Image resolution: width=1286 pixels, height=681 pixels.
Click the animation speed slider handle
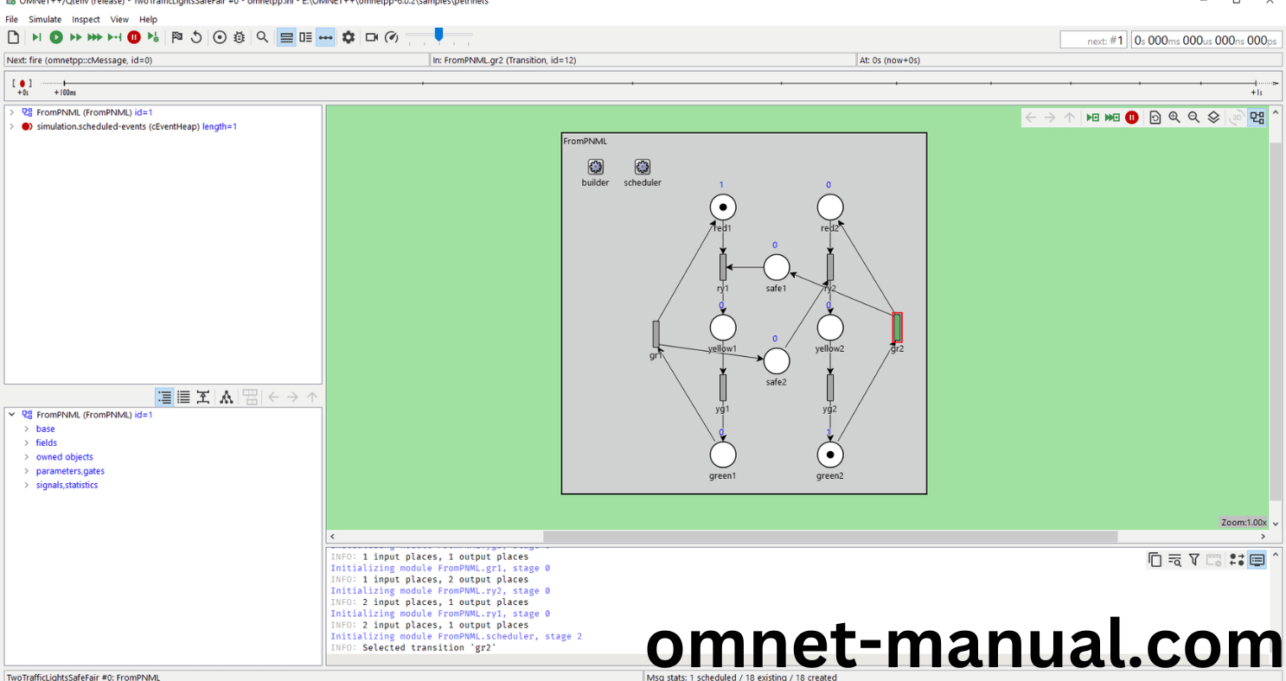[438, 35]
